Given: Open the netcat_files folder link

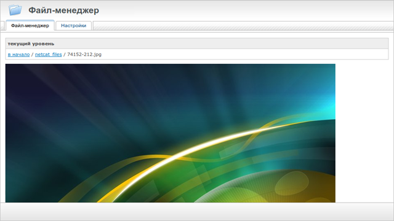Looking at the screenshot, I should point(48,55).
